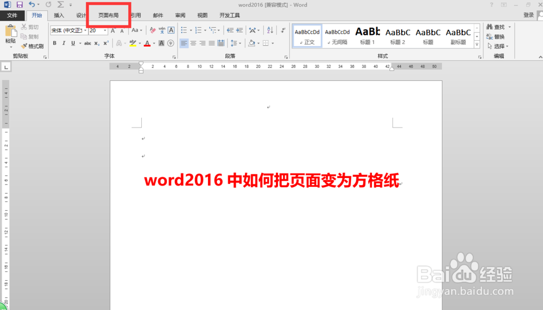This screenshot has width=543, height=310.
Task: Apply paragraph shading with the paint bucket
Action: point(252,43)
